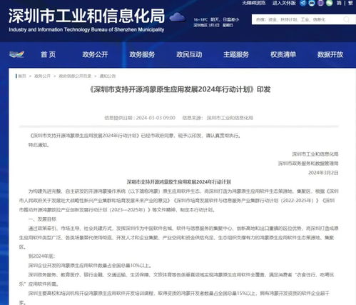Click the signature 深圳市政务服务和数据管理局
This screenshot has height=305, width=356.
point(308,164)
